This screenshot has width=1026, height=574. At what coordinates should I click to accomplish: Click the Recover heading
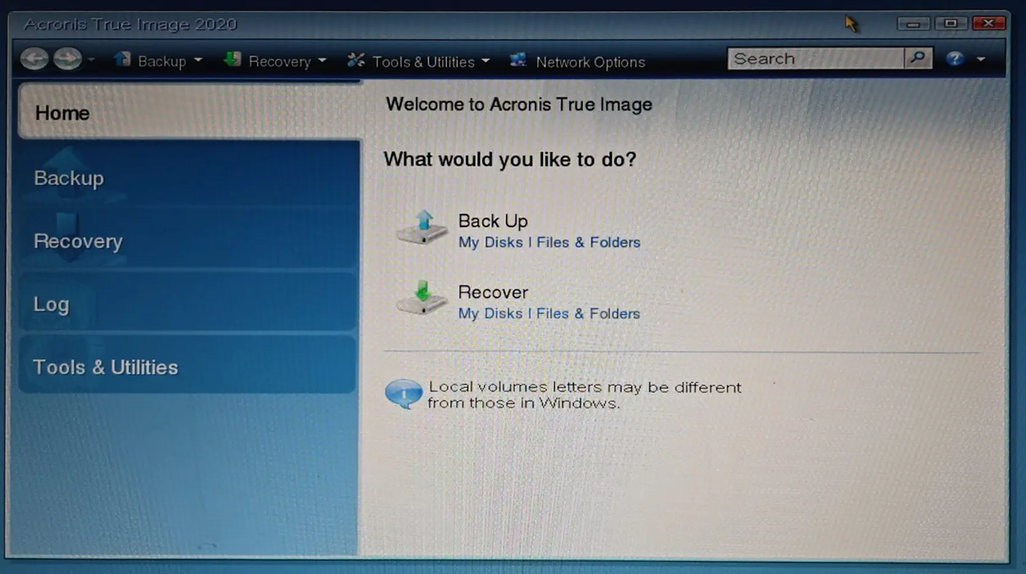click(x=493, y=292)
